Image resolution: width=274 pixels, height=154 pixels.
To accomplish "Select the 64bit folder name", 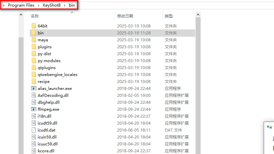I will coord(42,26).
